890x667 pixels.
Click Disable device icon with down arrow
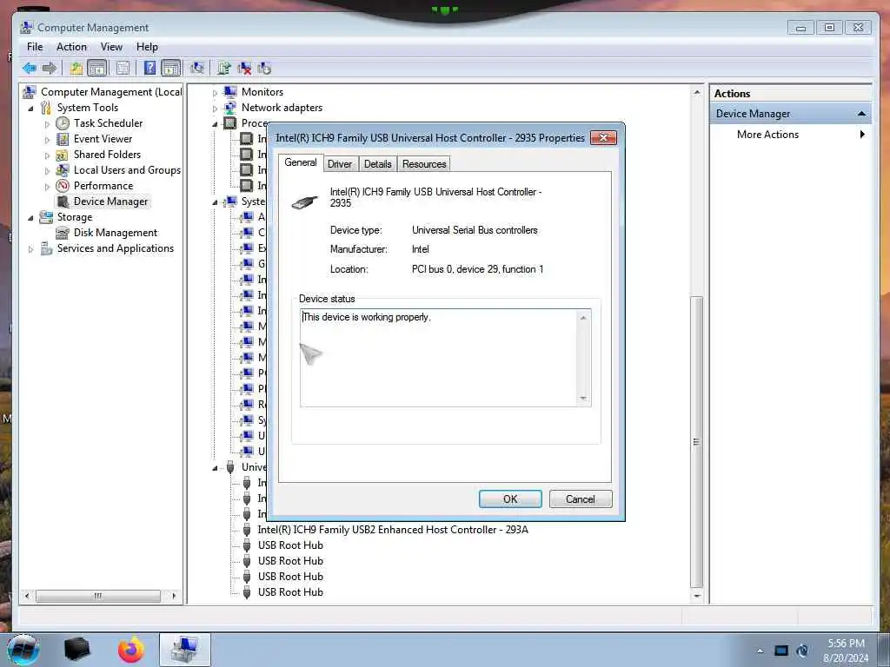pos(264,69)
